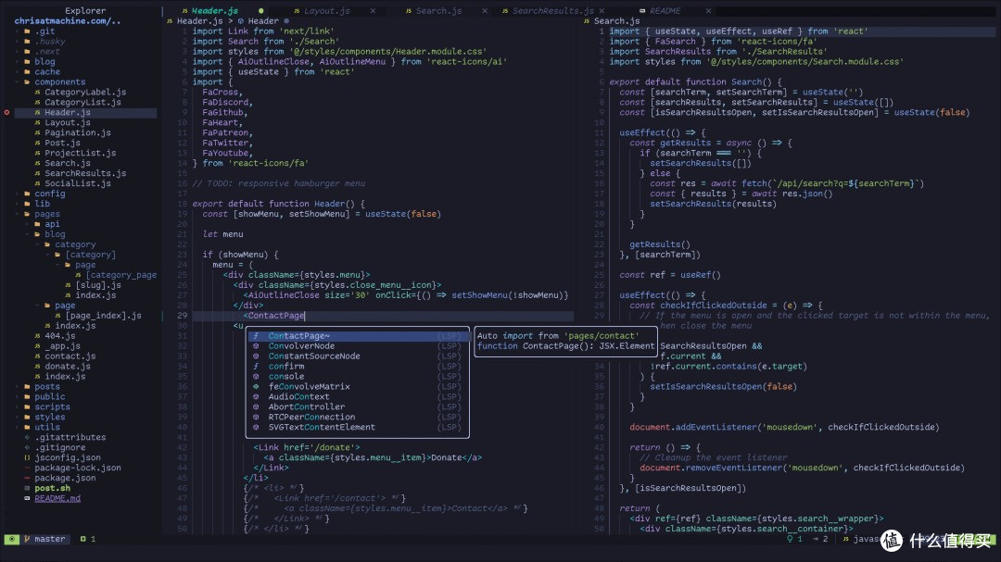Open [slug].js in the Explorer tree
The height and width of the screenshot is (562, 1001).
click(97, 285)
